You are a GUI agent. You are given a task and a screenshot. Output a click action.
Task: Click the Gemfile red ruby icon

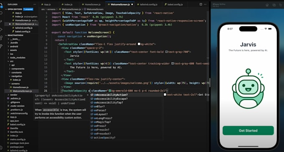click(8, 128)
